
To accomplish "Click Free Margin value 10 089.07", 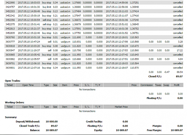I will pos(177,130).
